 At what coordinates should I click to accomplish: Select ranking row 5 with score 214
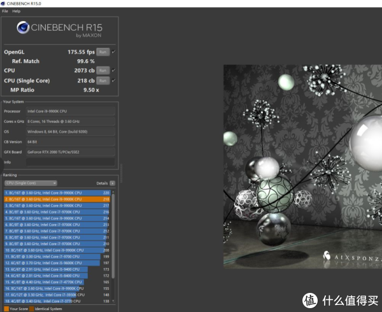click(x=57, y=218)
